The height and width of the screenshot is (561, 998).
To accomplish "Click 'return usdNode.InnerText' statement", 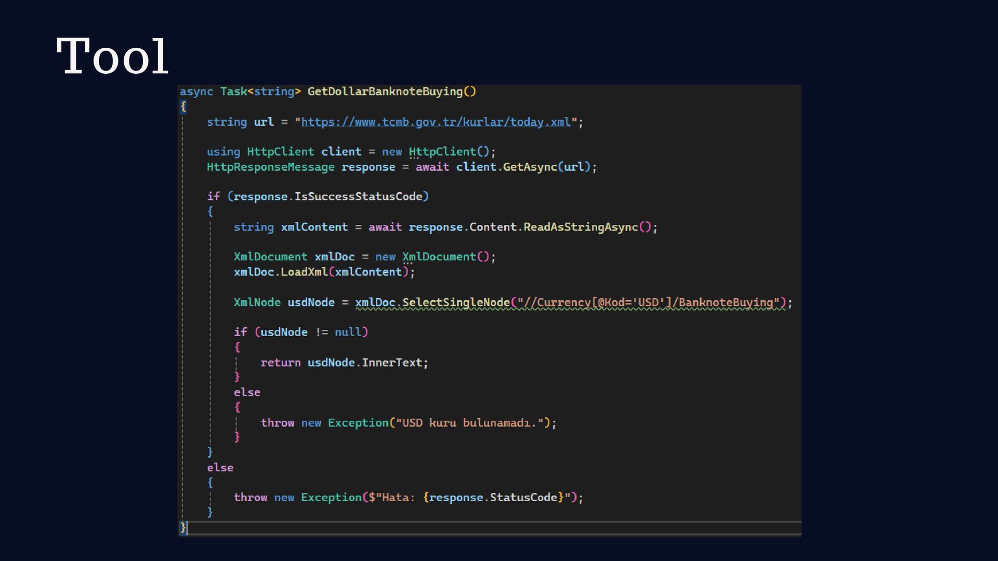I will 344,363.
